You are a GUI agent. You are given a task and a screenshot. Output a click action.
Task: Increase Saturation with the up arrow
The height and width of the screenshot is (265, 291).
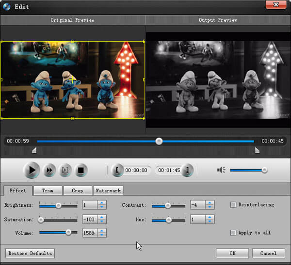coord(102,218)
